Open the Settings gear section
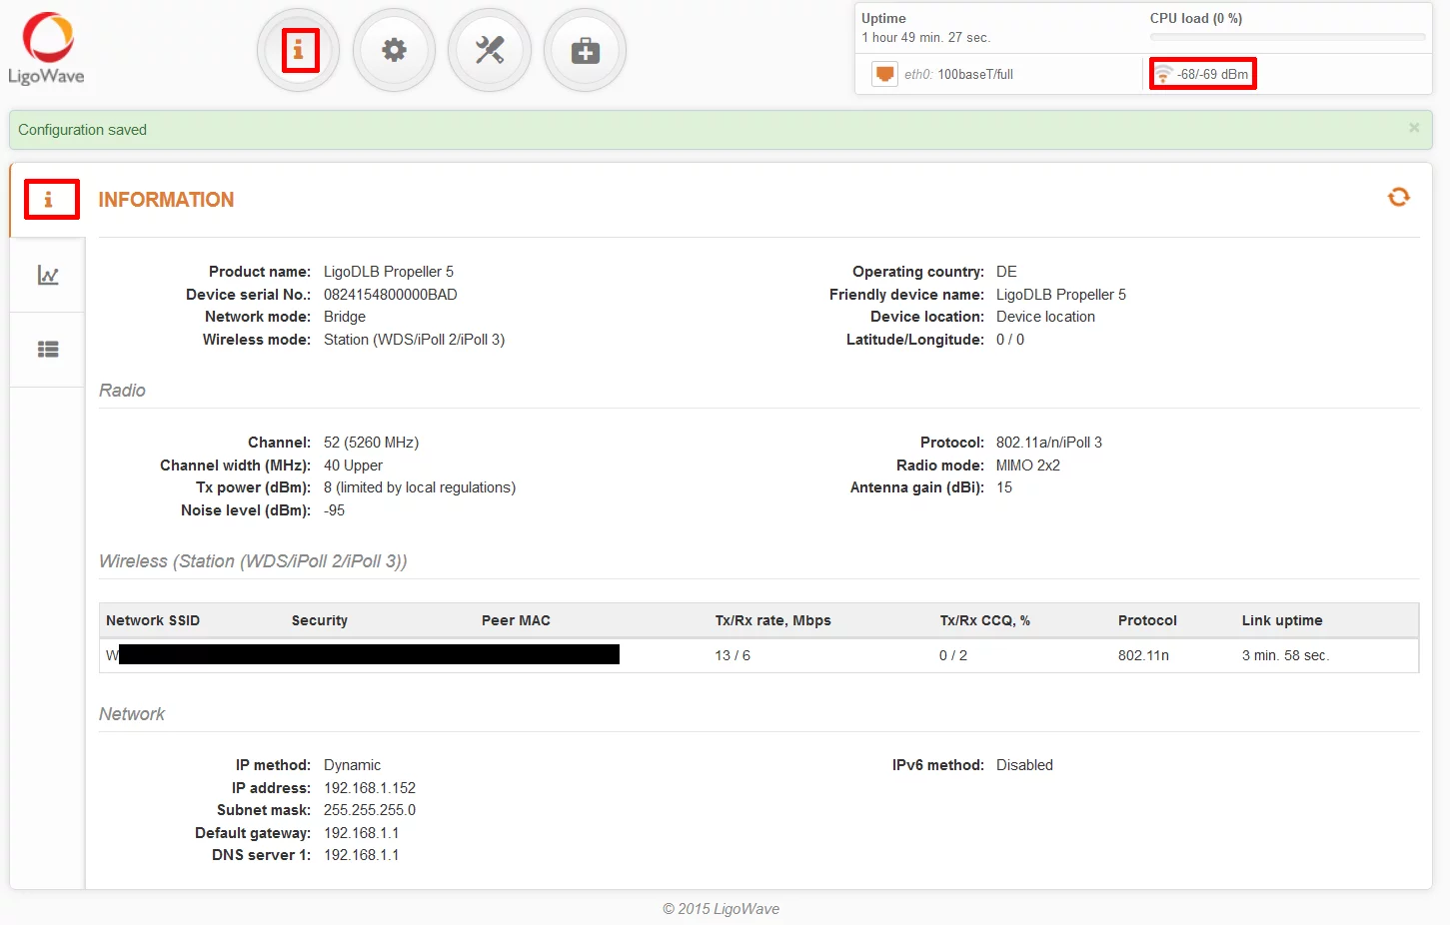This screenshot has height=925, width=1450. tap(395, 50)
